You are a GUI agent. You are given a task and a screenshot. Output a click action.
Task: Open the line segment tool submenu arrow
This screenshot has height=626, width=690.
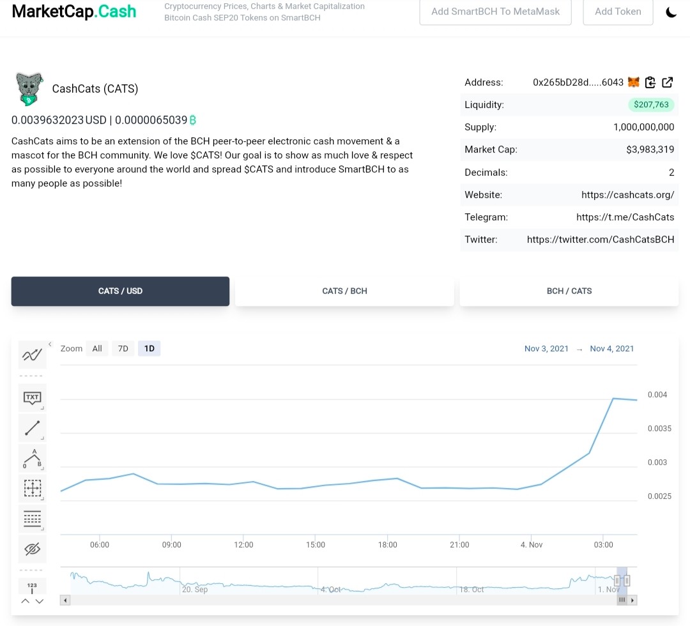pos(43,439)
